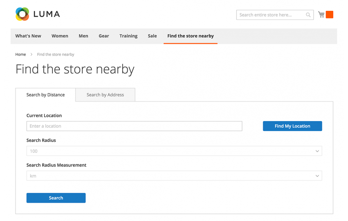Click the 'Find the store nearby' page heading
Image resolution: width=348 pixels, height=221 pixels.
[75, 69]
